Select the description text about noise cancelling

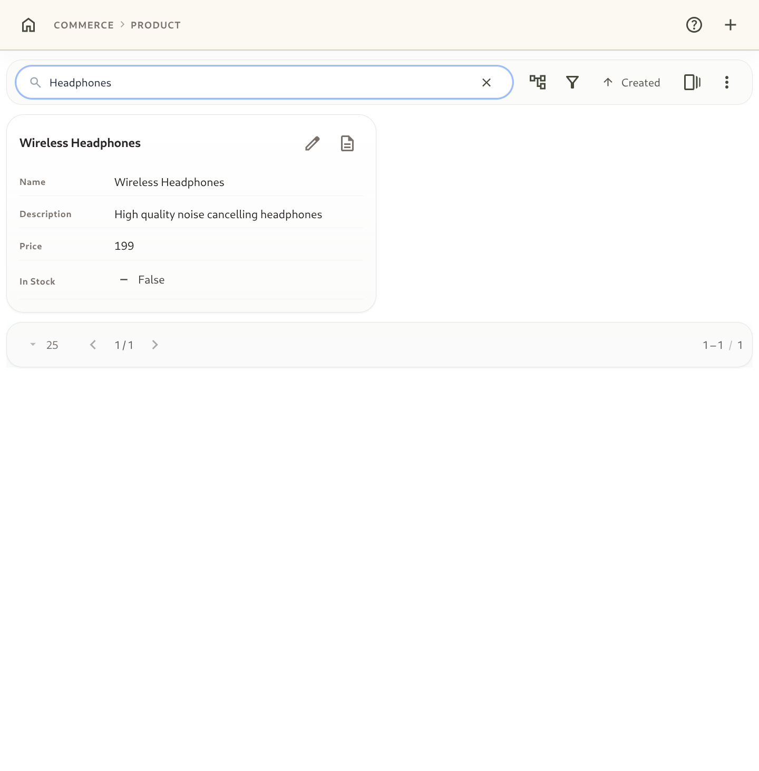pos(218,214)
